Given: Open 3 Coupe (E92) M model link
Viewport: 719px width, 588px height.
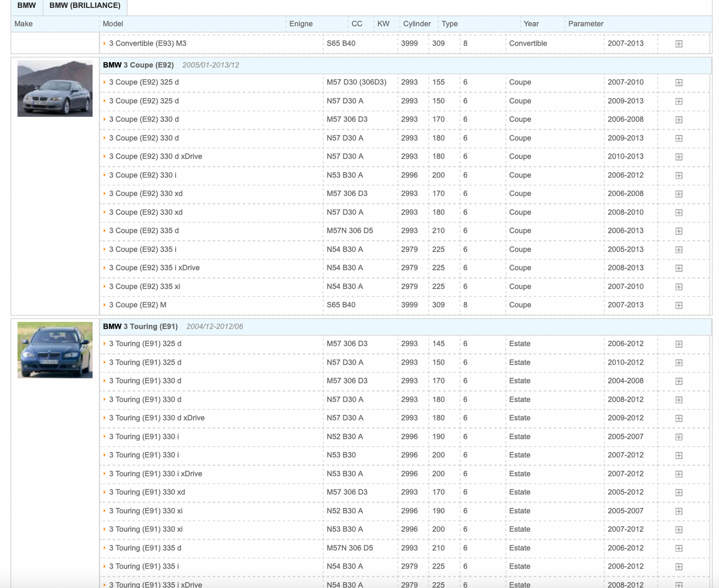Looking at the screenshot, I should (x=138, y=305).
